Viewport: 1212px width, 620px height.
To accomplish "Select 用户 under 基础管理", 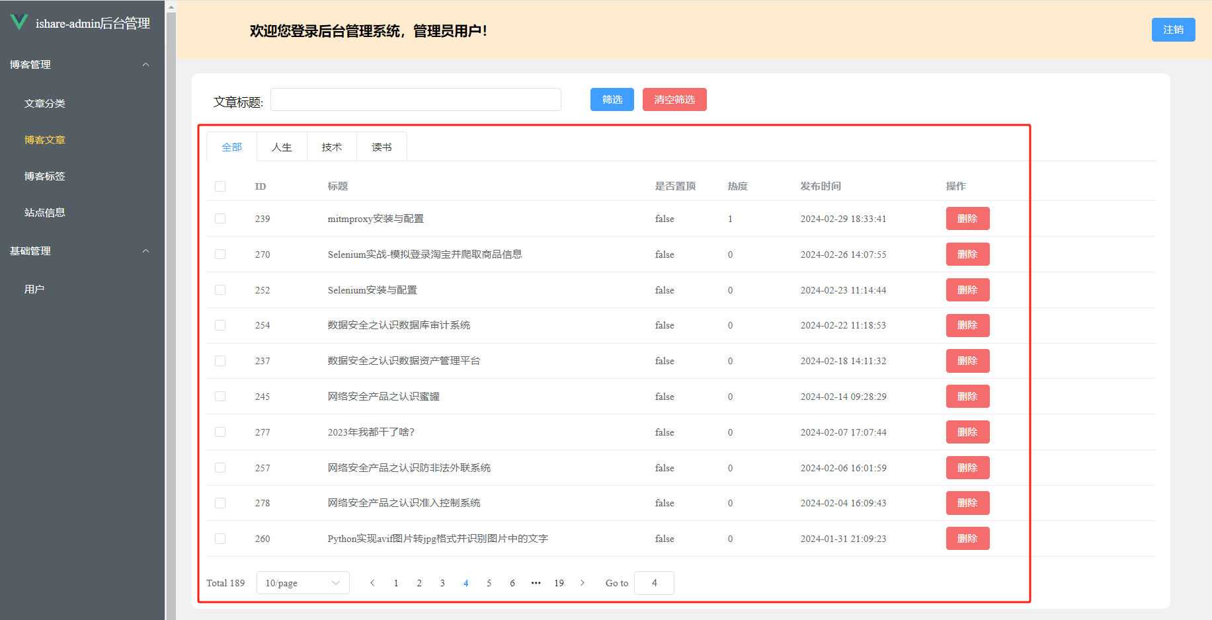I will (34, 288).
